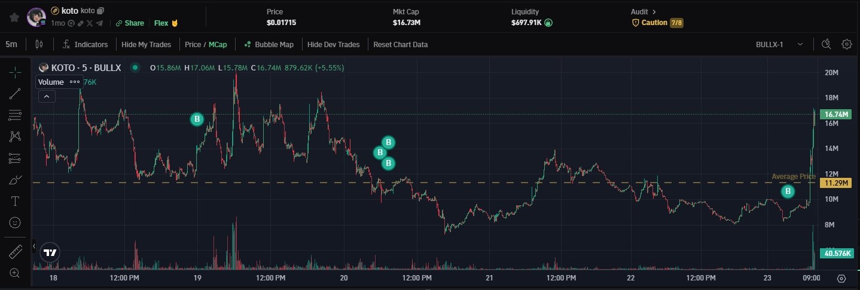Click the buy marker near 23
This screenshot has height=290, width=860.
tap(788, 192)
